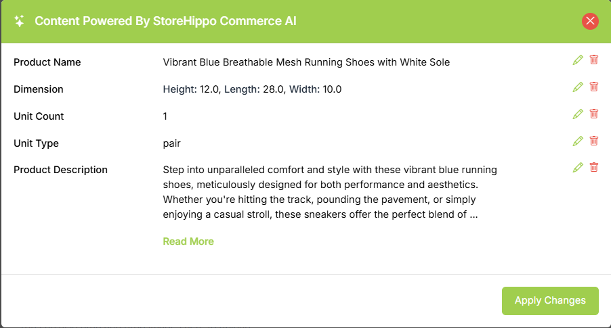Expand the description using Read More
This screenshot has height=328, width=611.
coord(188,241)
